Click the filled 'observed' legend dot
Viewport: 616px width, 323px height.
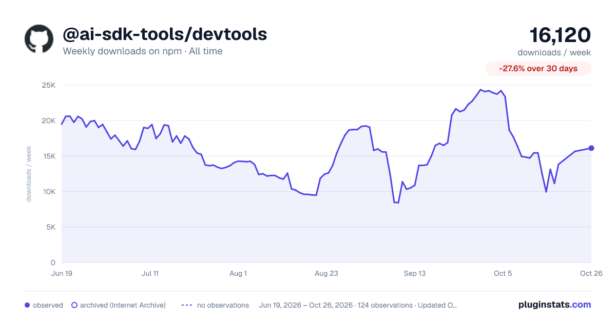point(27,305)
